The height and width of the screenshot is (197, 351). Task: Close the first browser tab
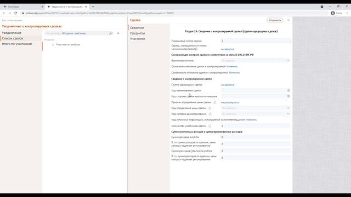click(42, 7)
